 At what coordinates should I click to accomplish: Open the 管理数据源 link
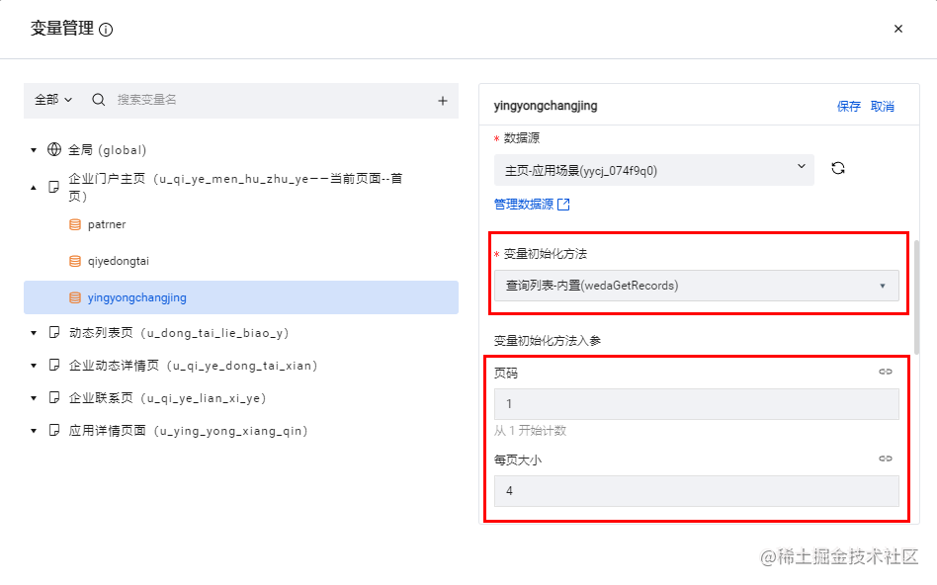click(524, 205)
